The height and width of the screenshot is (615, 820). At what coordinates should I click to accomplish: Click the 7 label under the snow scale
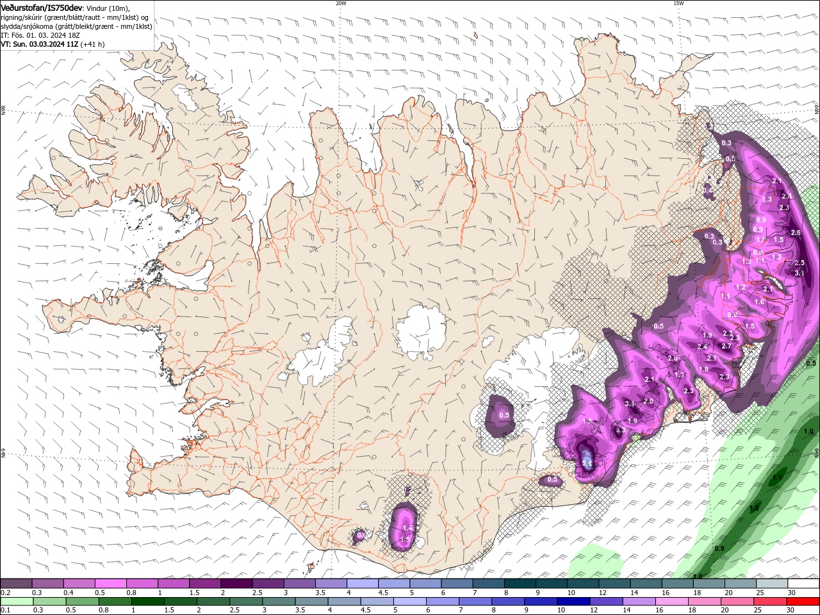(x=475, y=593)
